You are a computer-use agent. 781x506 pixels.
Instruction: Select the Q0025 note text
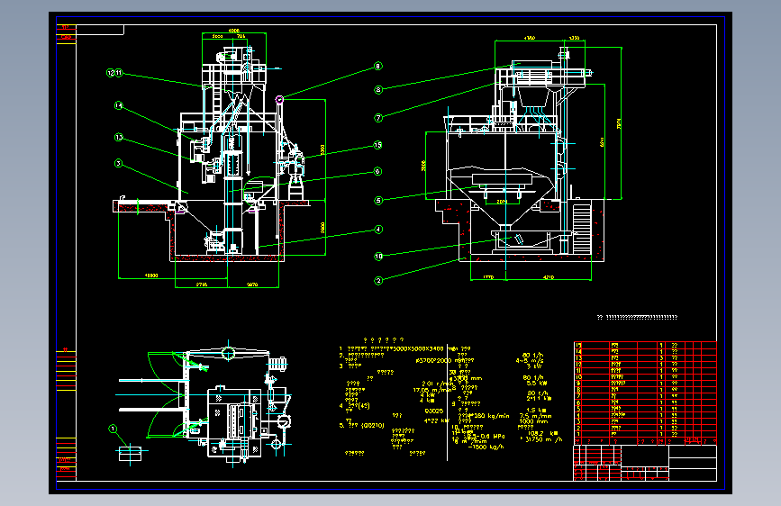point(434,411)
